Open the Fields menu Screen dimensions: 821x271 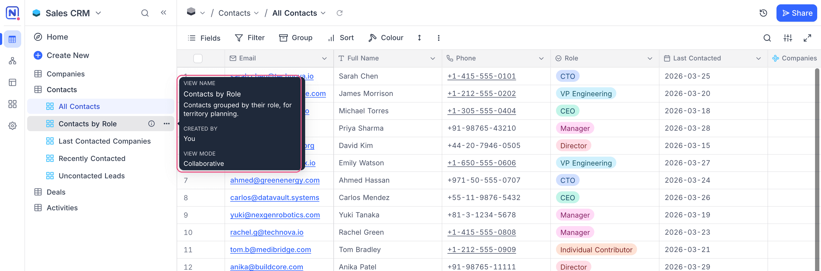click(204, 38)
